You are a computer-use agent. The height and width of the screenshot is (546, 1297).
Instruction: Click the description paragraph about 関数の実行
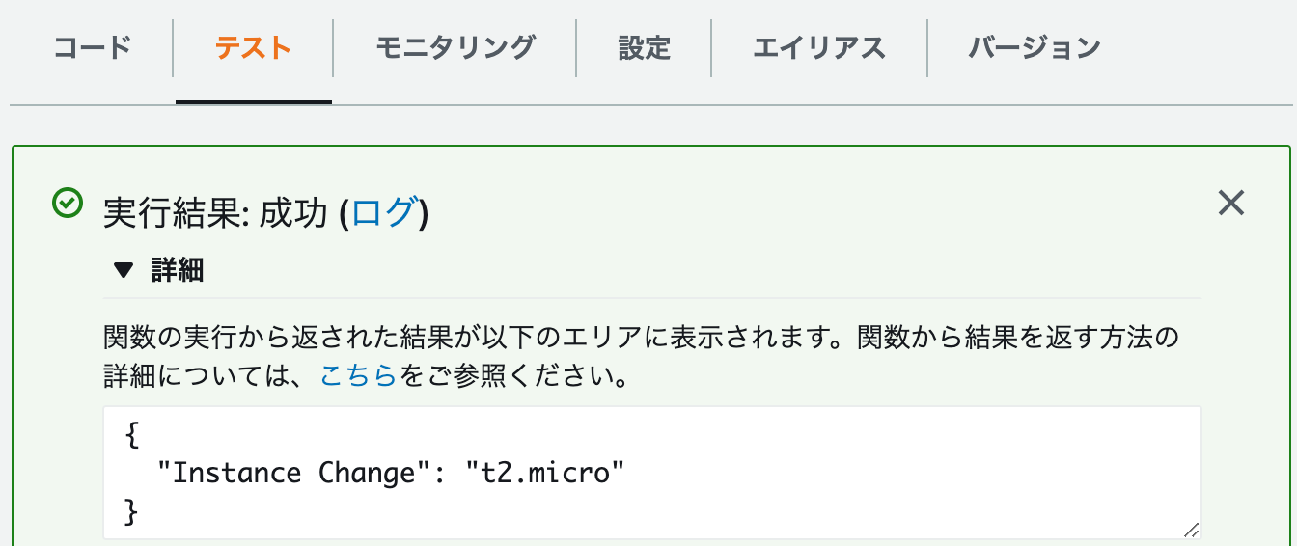point(641,357)
